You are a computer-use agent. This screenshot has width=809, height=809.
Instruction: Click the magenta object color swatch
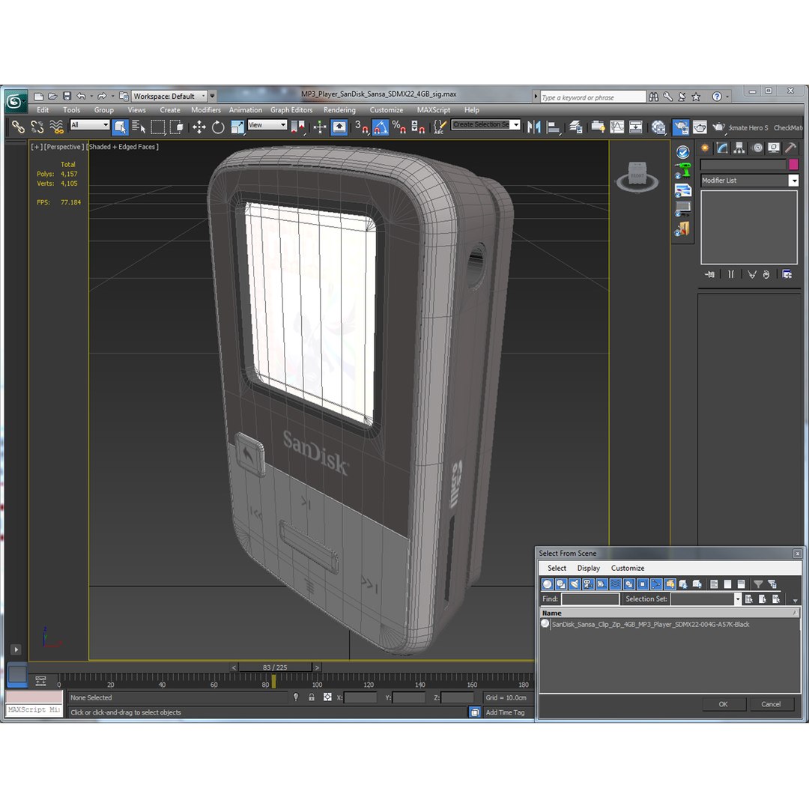click(793, 164)
